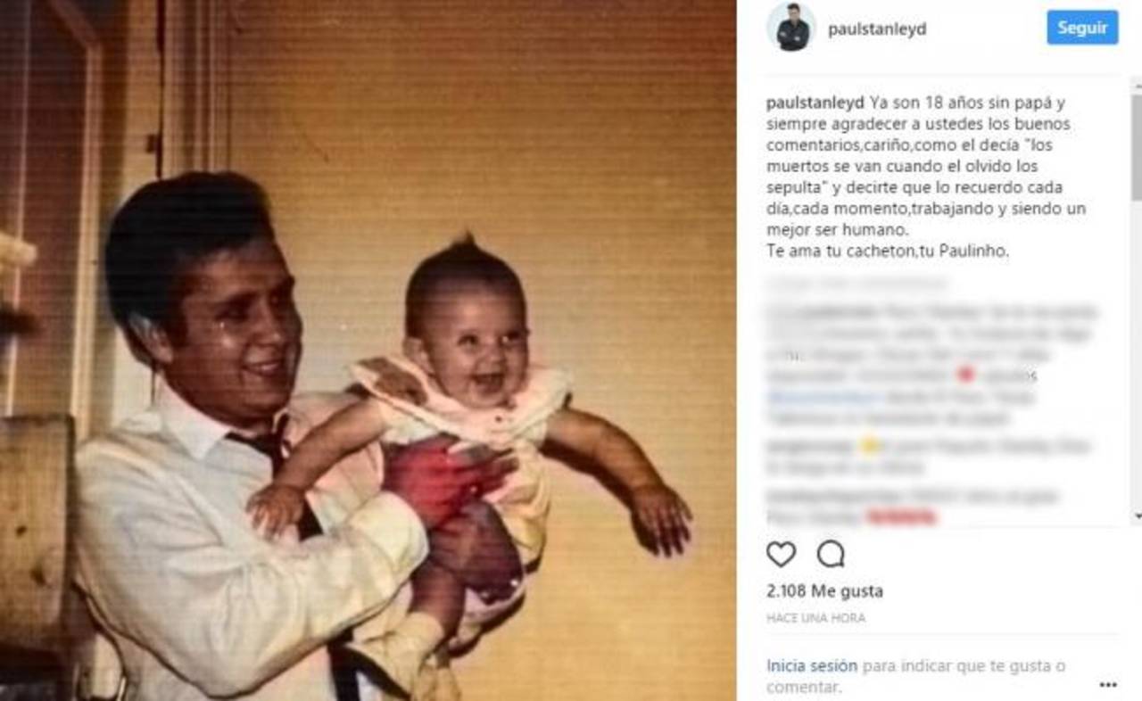1142x701 pixels.
Task: Click the red heart emoji in the comment
Action: [964, 375]
